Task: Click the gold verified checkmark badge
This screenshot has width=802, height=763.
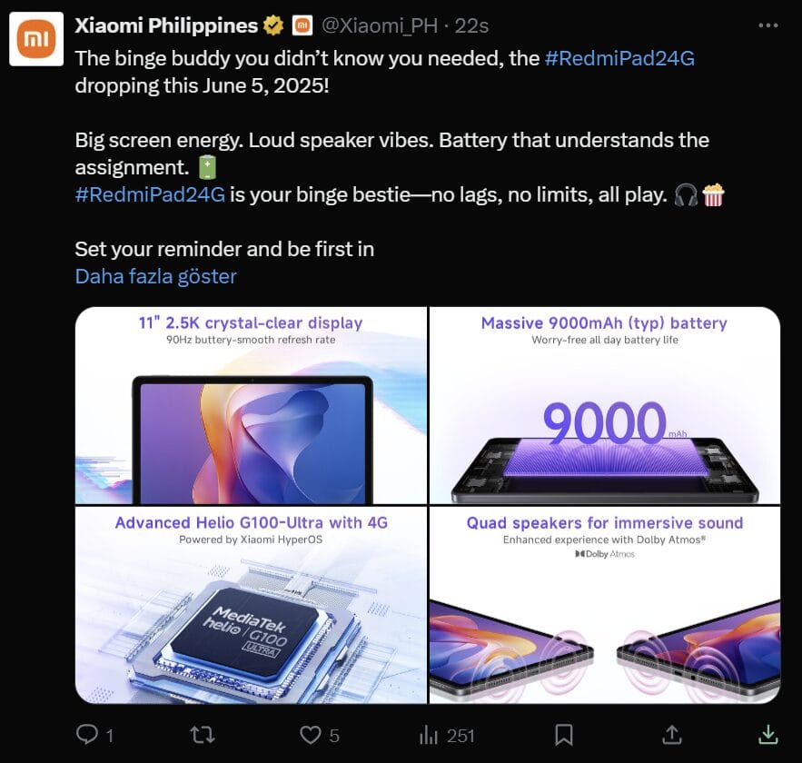Action: [273, 26]
